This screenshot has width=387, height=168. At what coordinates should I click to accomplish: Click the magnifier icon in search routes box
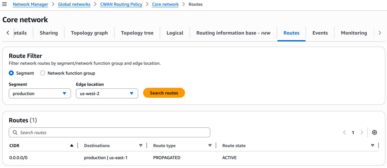click(x=15, y=132)
